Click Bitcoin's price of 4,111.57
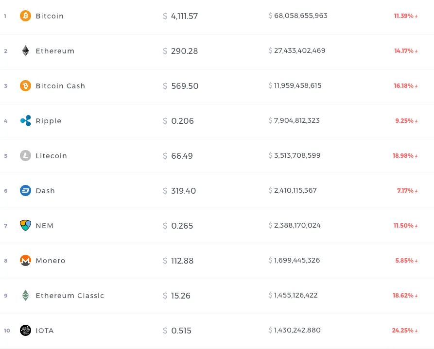Screen dimensions: 434x349 click(x=184, y=16)
